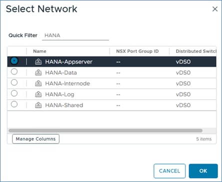
Task: Sort by Distributed Switch column header
Action: click(196, 51)
